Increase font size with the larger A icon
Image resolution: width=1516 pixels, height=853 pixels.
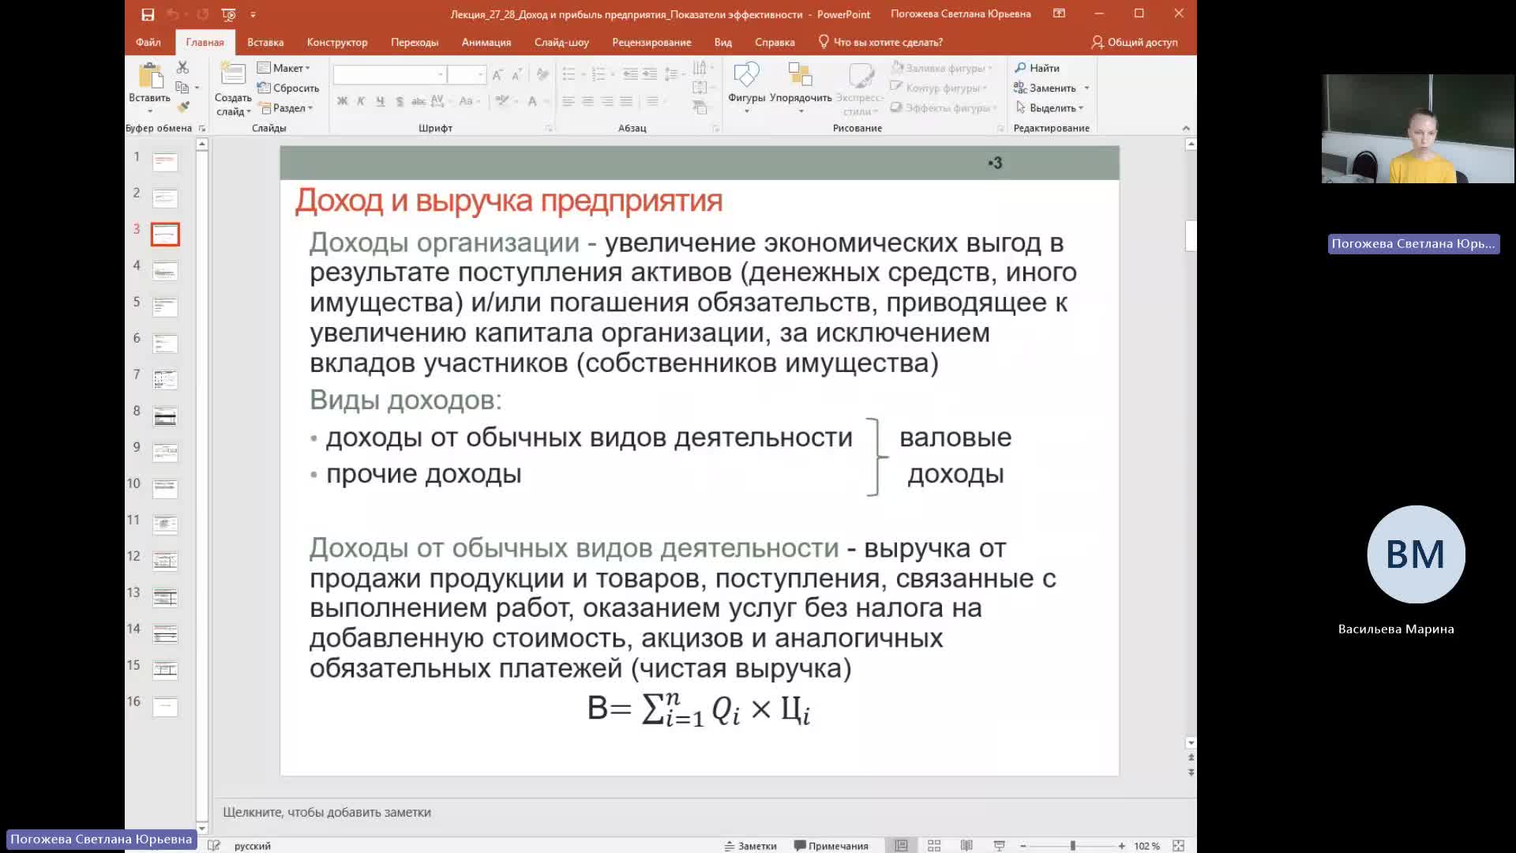[x=497, y=75]
